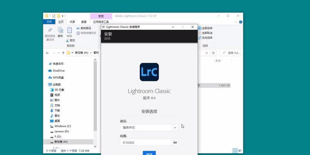Click the up one level arrow
The width and height of the screenshot is (310, 155).
coord(63,53)
